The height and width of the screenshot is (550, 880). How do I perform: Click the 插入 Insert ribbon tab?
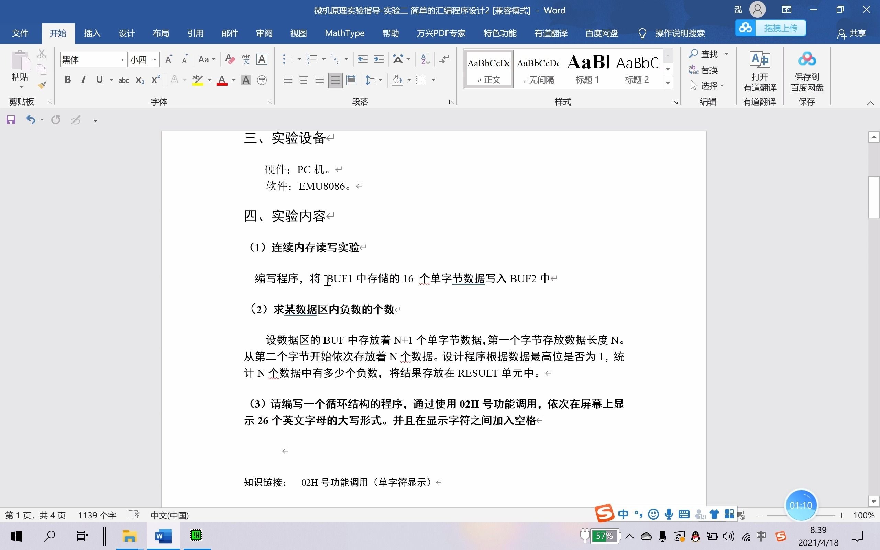(92, 33)
